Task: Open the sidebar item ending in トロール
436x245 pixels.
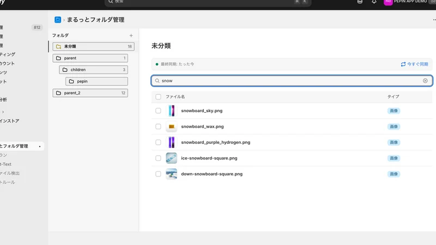Action: point(8,182)
